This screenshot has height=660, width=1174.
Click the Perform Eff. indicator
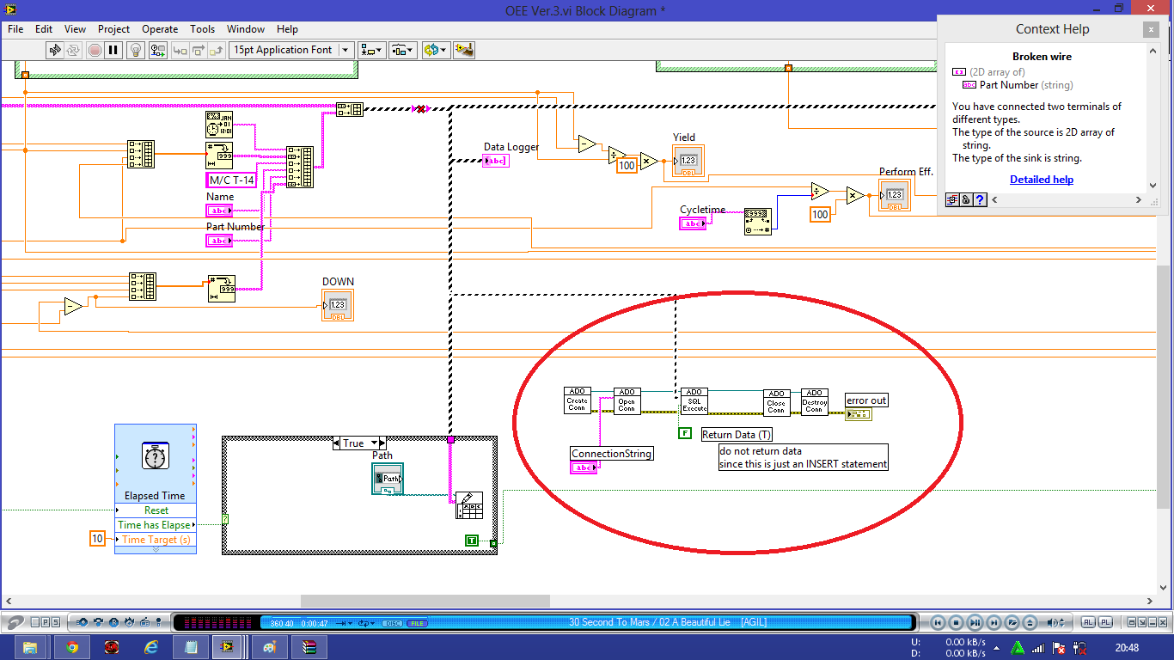(894, 195)
